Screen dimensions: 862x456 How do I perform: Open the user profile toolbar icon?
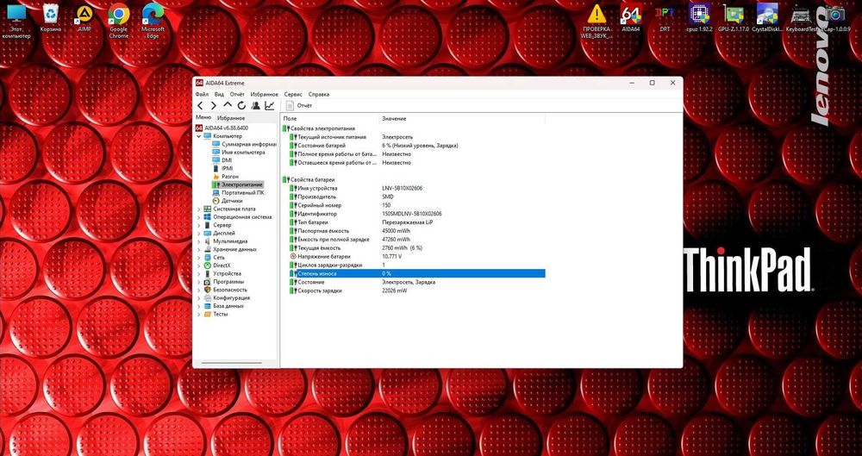tap(256, 106)
